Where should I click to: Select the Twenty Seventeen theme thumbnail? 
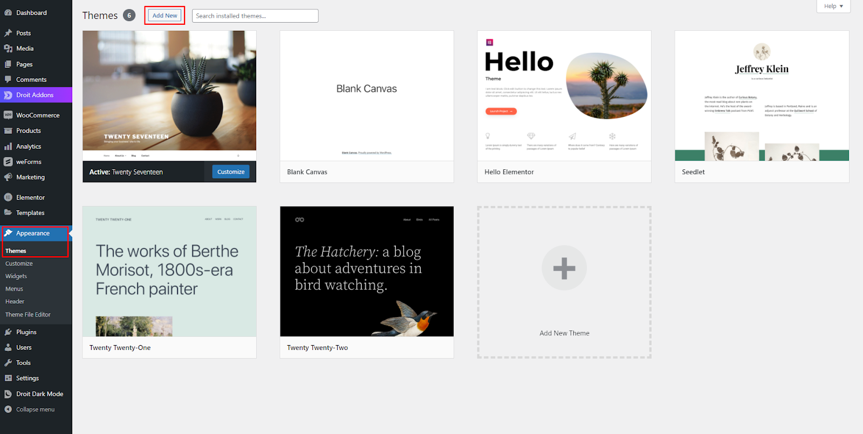point(169,96)
